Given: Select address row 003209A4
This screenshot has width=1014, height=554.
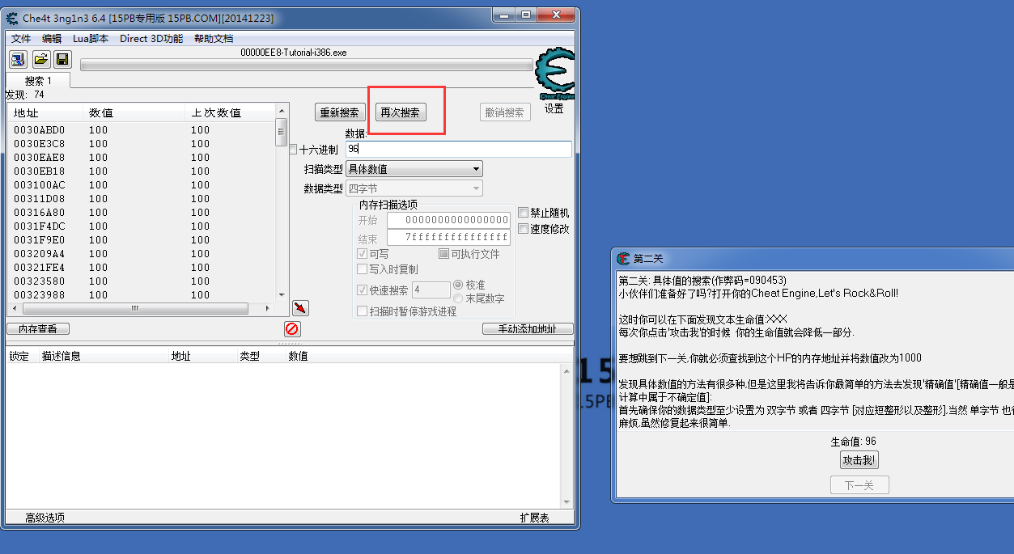Looking at the screenshot, I should tap(142, 254).
